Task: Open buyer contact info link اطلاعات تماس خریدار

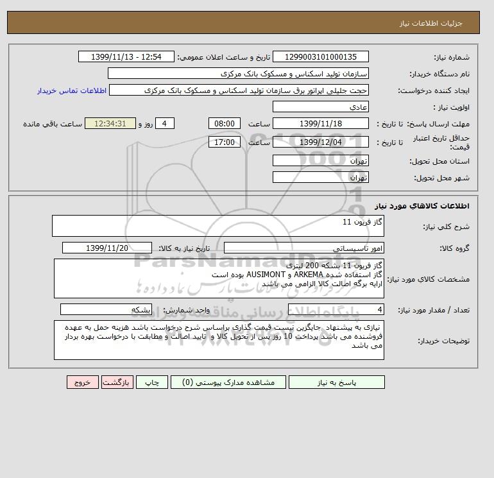Action: tap(72, 90)
